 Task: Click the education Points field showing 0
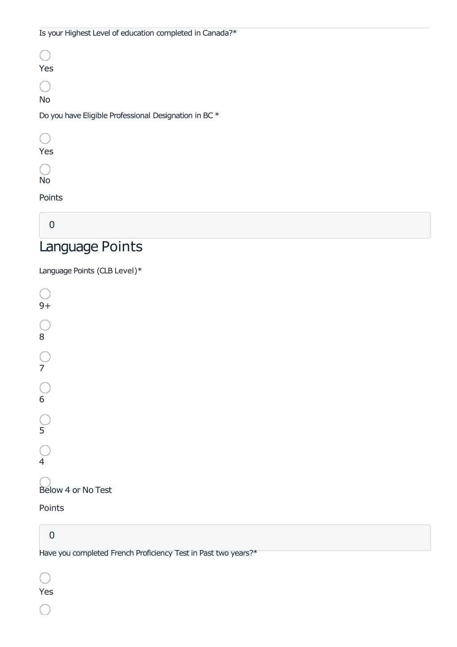click(x=235, y=225)
